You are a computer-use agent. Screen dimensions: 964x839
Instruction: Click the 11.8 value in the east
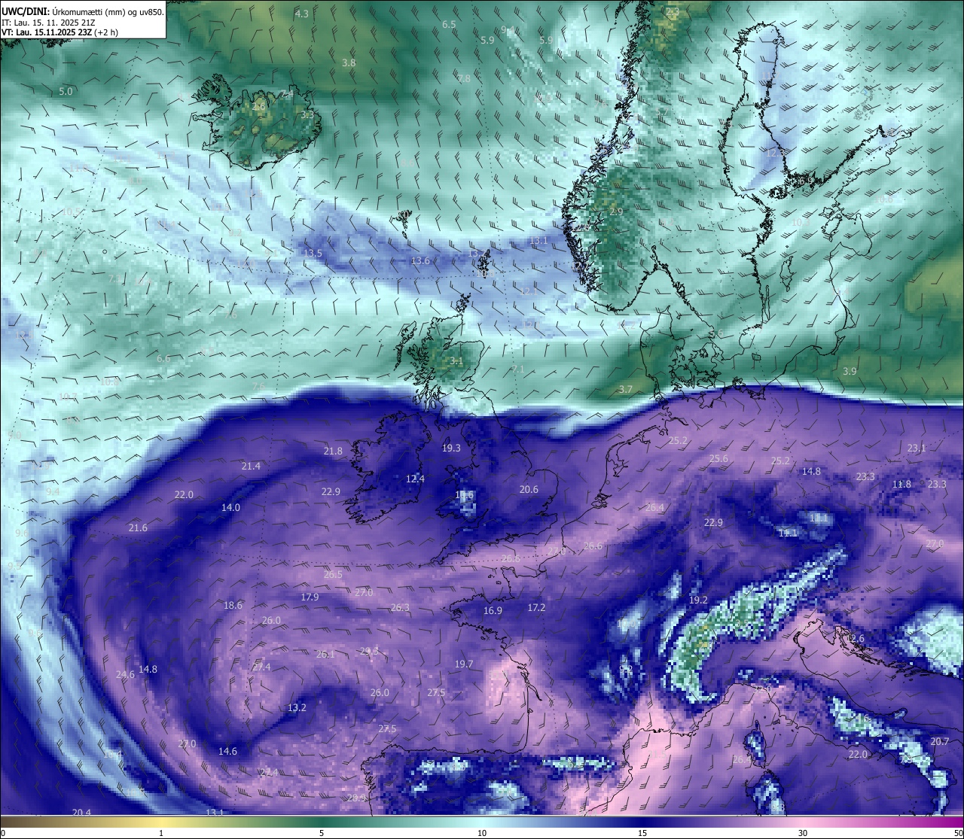(901, 484)
